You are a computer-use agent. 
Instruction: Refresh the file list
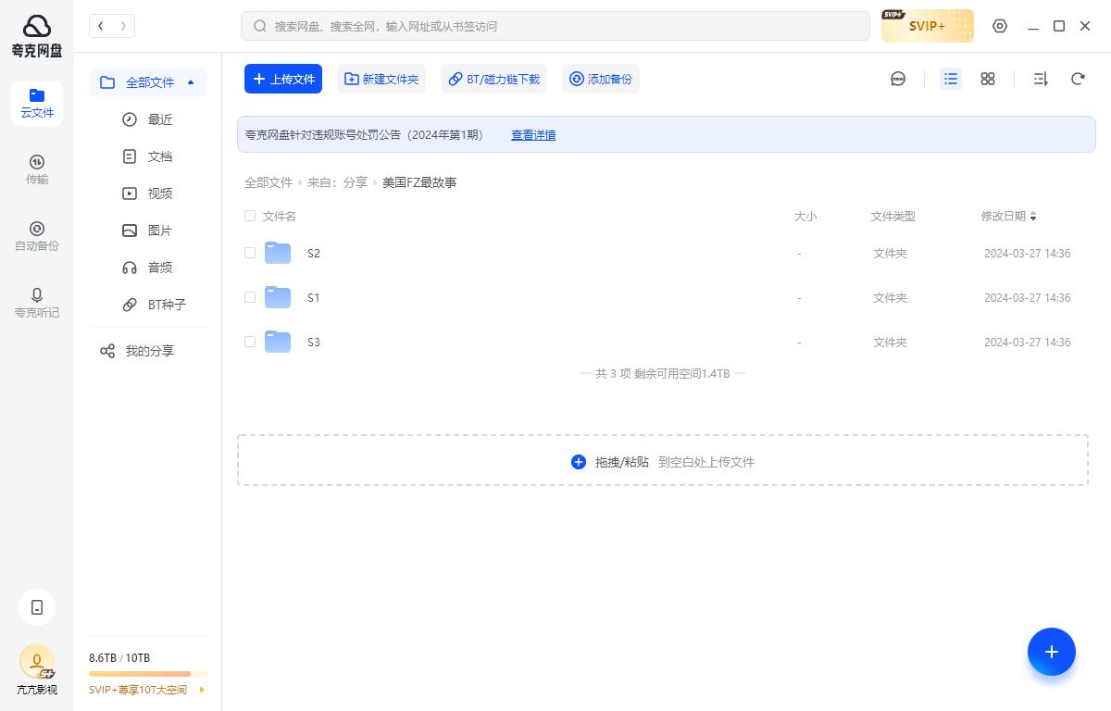1078,79
